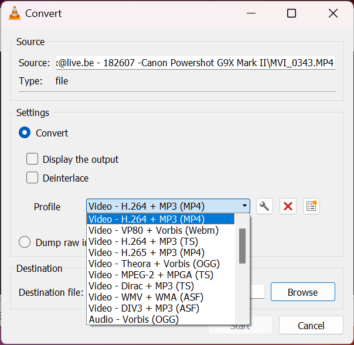
Task: Choose Video - H.265 + MP3 (MP4)
Action: [x=161, y=252]
